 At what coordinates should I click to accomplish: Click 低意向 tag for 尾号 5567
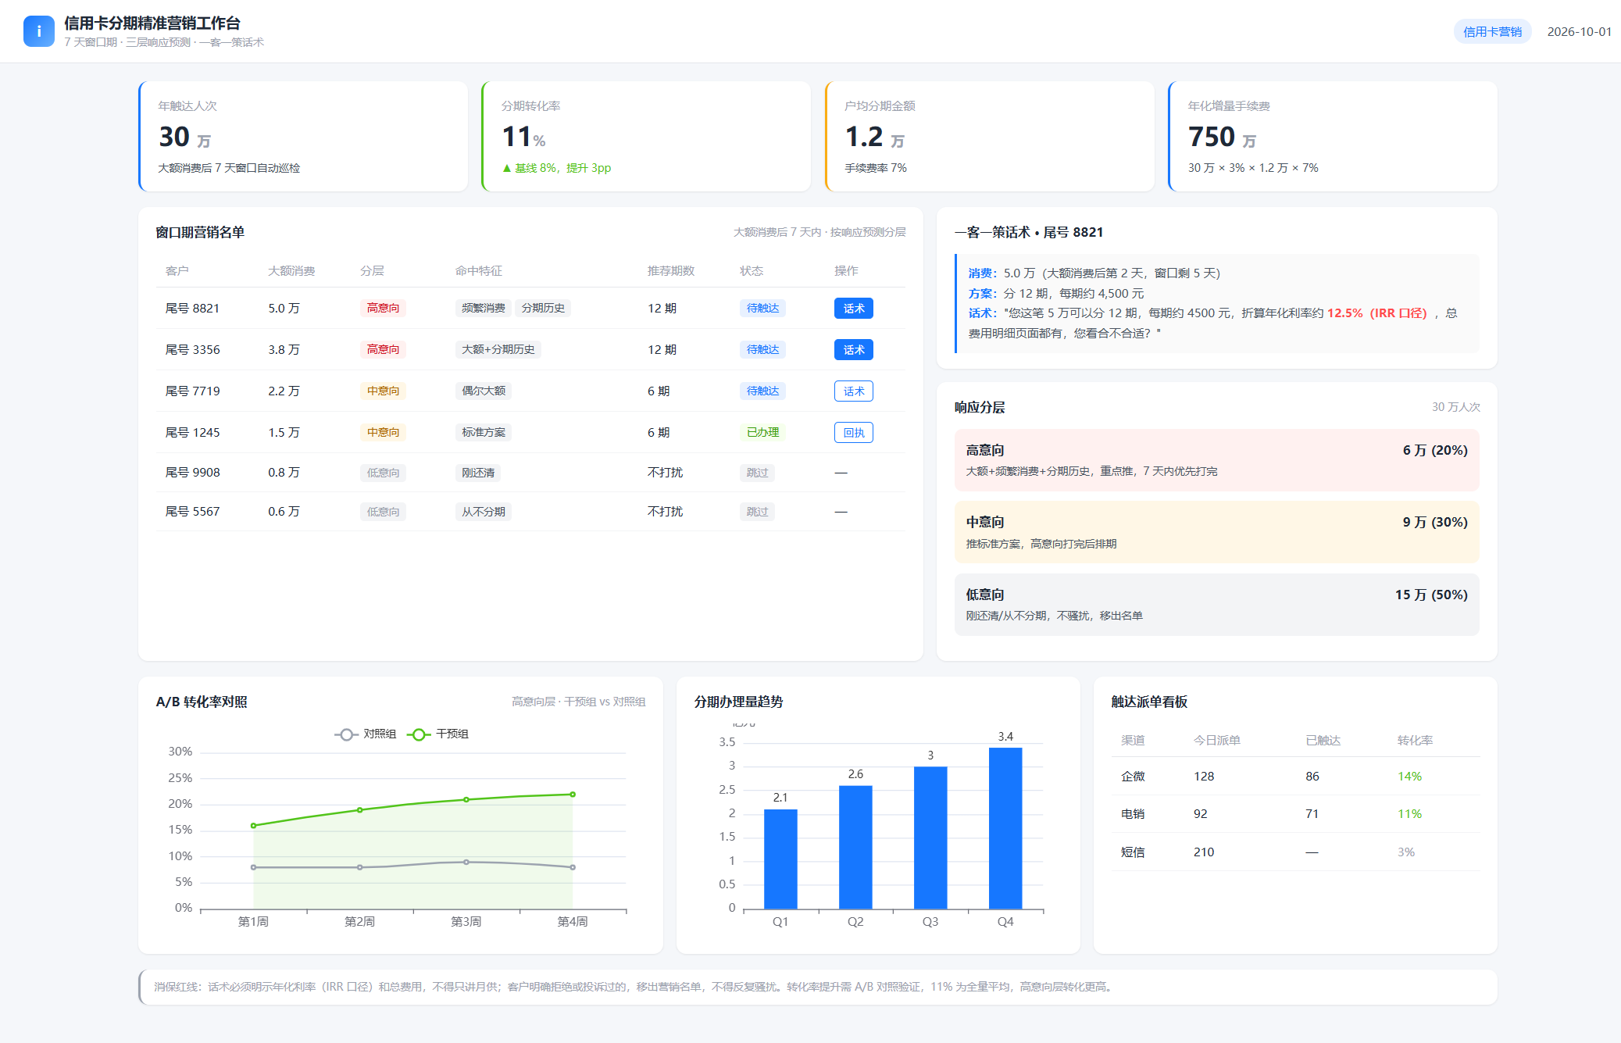coord(383,513)
